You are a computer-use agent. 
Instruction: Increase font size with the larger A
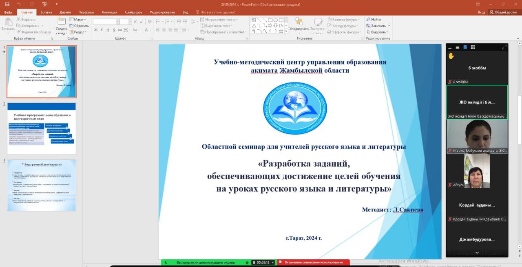point(136,21)
